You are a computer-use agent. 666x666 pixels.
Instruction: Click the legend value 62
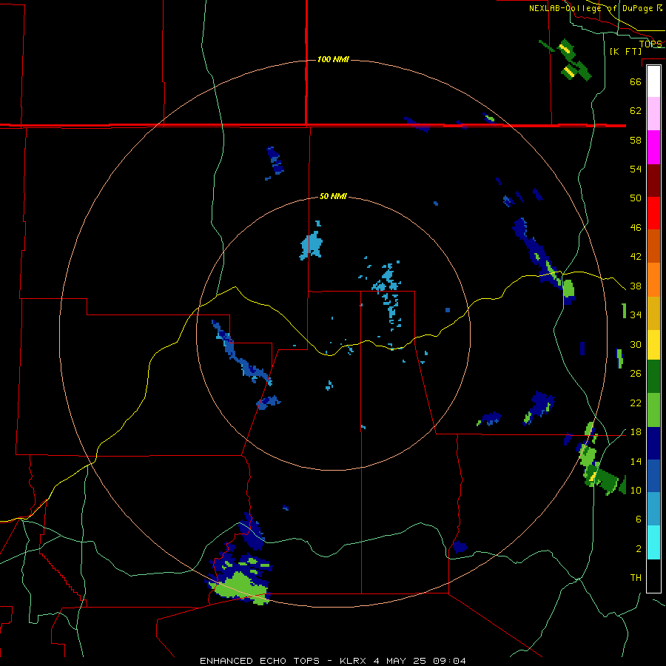(x=636, y=111)
